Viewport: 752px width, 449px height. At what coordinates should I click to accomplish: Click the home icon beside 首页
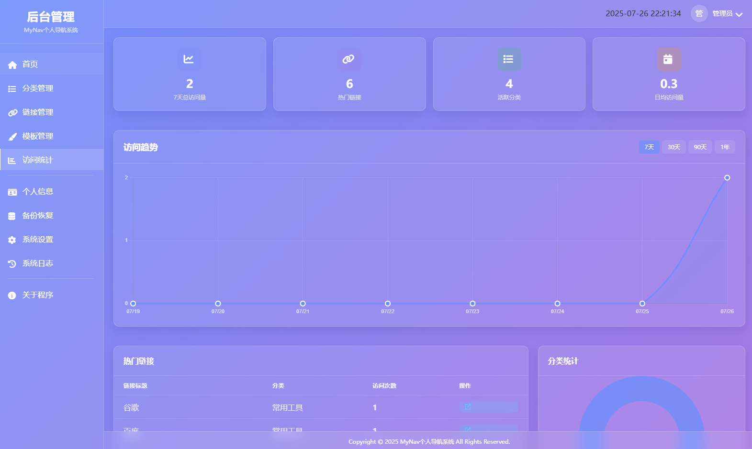point(12,65)
